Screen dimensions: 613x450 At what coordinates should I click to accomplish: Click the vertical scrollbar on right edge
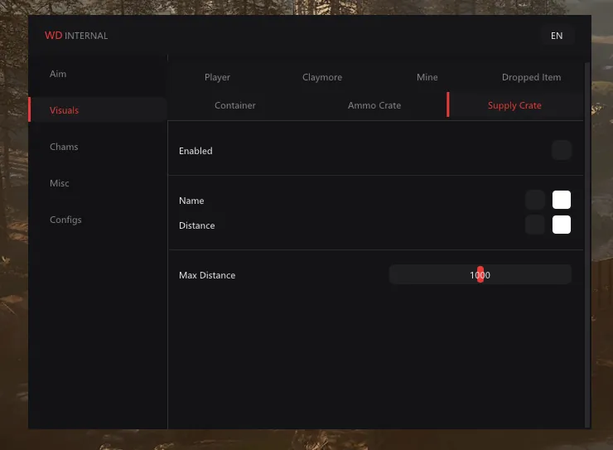coord(586,244)
